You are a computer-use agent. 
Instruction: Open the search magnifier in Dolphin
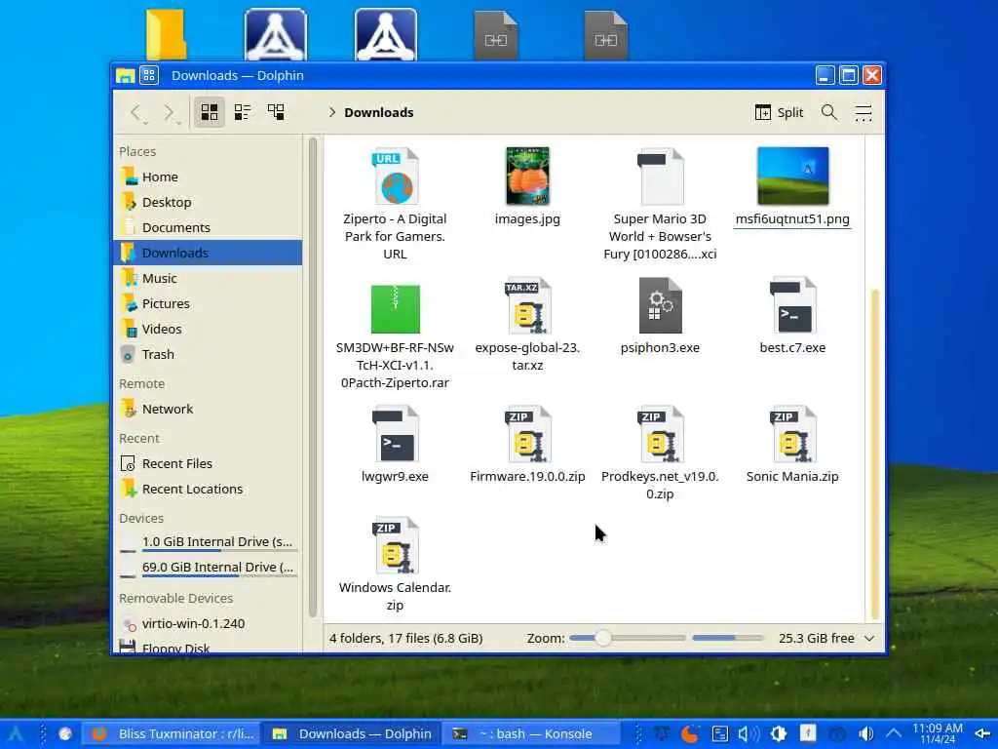(x=828, y=113)
